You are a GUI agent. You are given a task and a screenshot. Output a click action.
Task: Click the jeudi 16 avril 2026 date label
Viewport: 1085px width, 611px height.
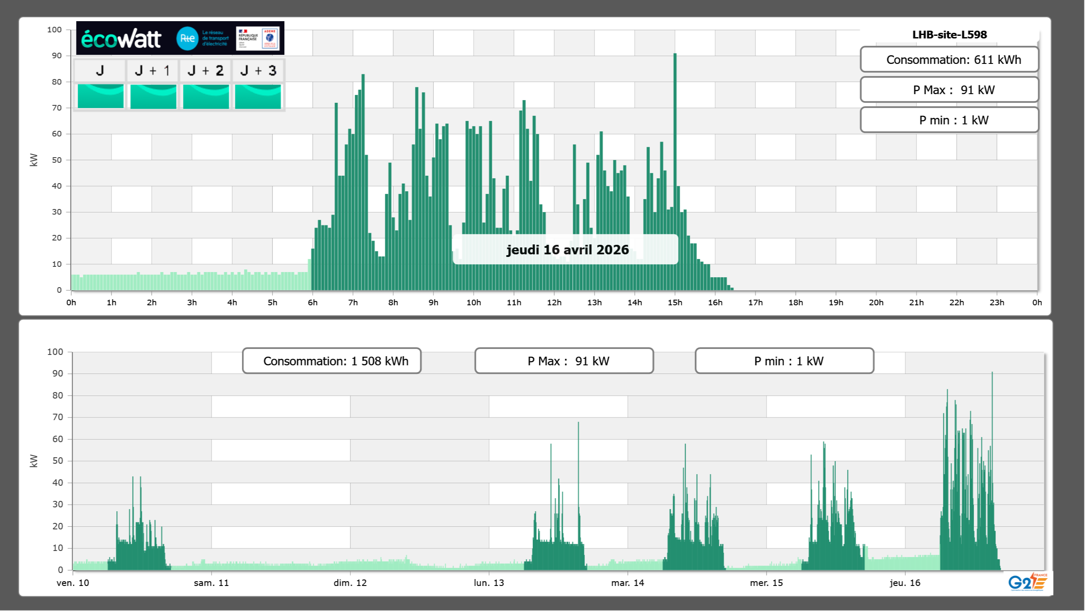tap(567, 250)
